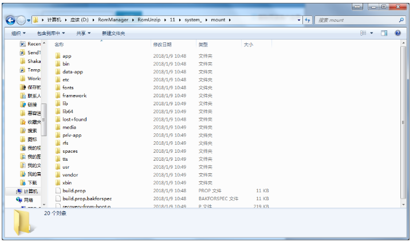
Task: Select the app folder icon
Action: tap(58, 55)
